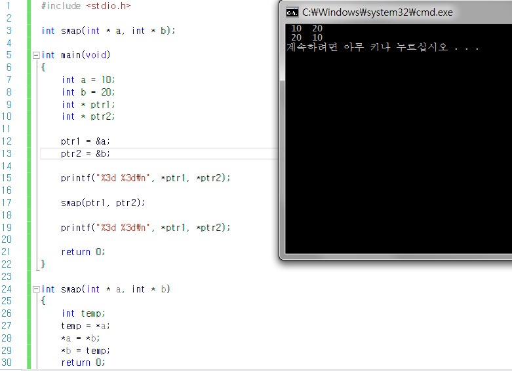
Task: Click 'return 0;' on line 21
Action: tap(83, 252)
